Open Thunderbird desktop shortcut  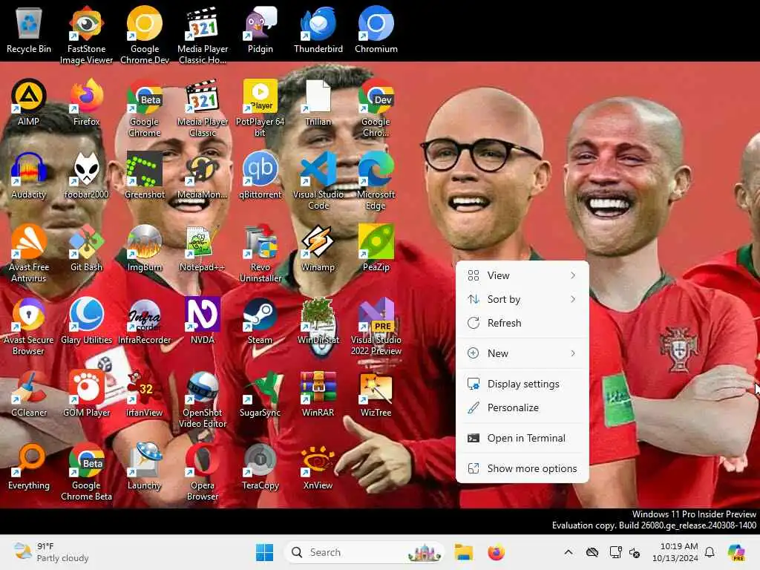click(x=318, y=30)
